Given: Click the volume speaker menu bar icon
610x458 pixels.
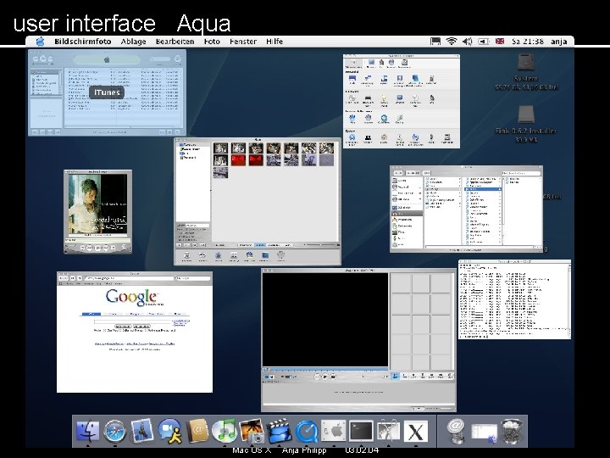Looking at the screenshot, I should tap(467, 42).
